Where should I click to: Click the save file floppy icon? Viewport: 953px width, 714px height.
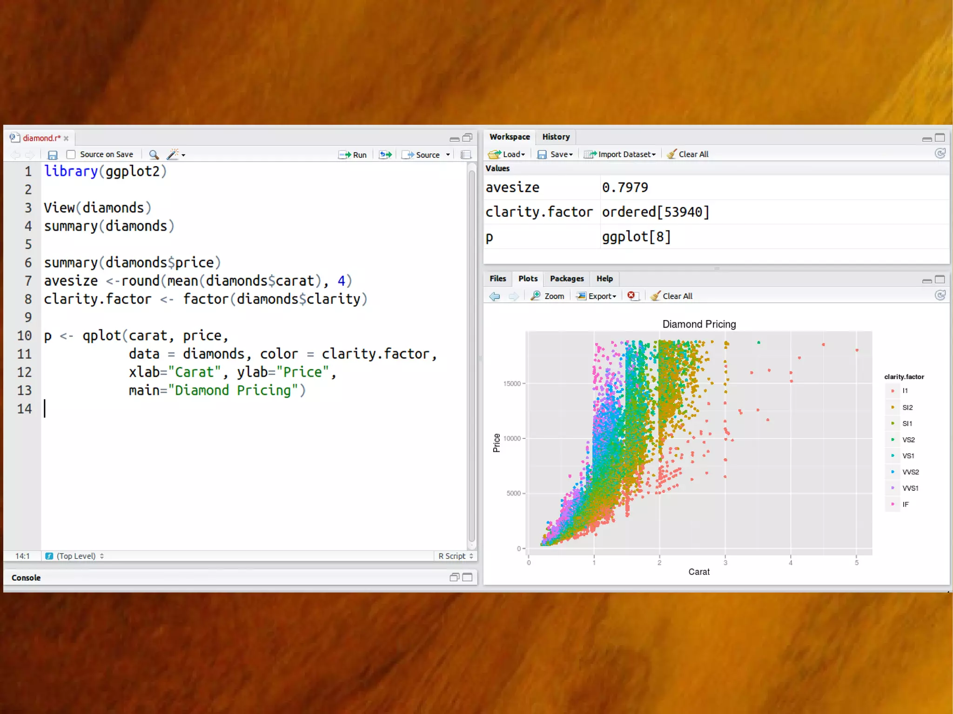click(x=53, y=155)
